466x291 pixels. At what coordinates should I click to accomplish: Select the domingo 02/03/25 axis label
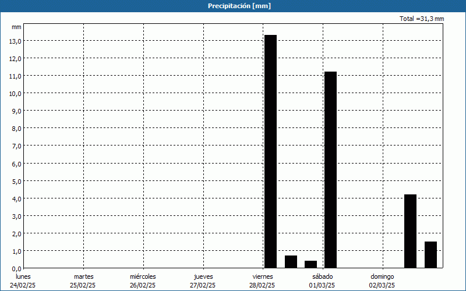click(382, 281)
